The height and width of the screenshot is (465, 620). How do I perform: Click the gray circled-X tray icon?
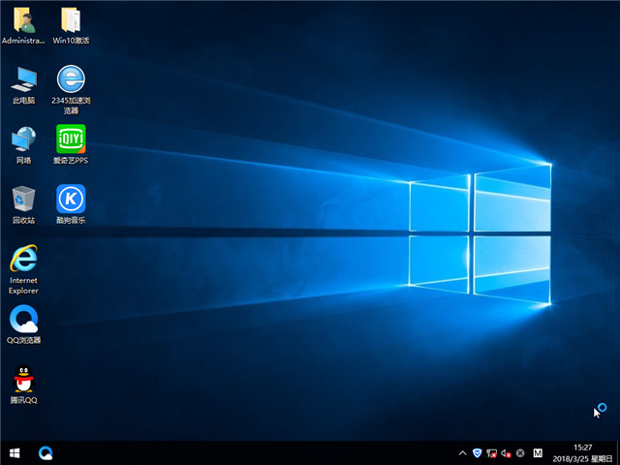pos(520,453)
